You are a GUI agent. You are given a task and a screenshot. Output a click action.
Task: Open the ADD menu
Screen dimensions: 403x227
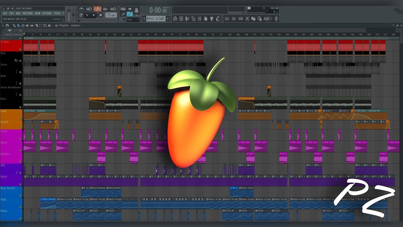click(x=18, y=14)
